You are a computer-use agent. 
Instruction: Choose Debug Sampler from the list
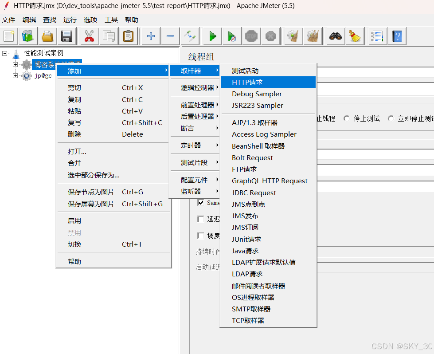[268, 94]
